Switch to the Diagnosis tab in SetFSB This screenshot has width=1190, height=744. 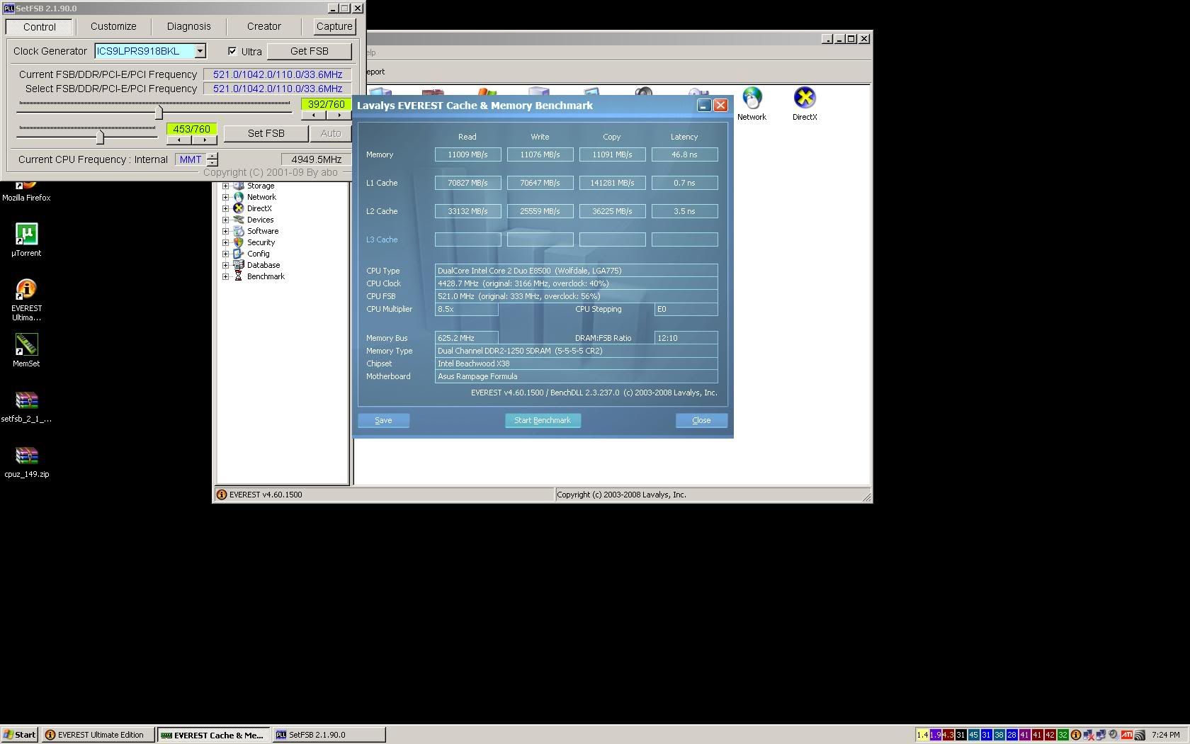pyautogui.click(x=189, y=26)
